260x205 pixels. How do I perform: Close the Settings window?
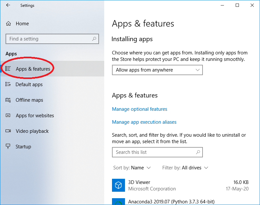click(x=252, y=5)
